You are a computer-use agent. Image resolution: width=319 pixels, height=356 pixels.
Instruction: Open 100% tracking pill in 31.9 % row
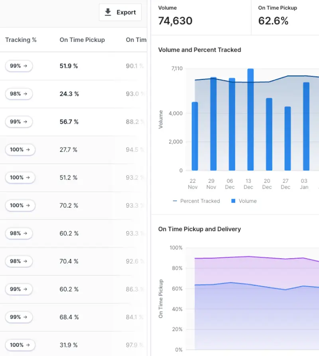click(20, 345)
